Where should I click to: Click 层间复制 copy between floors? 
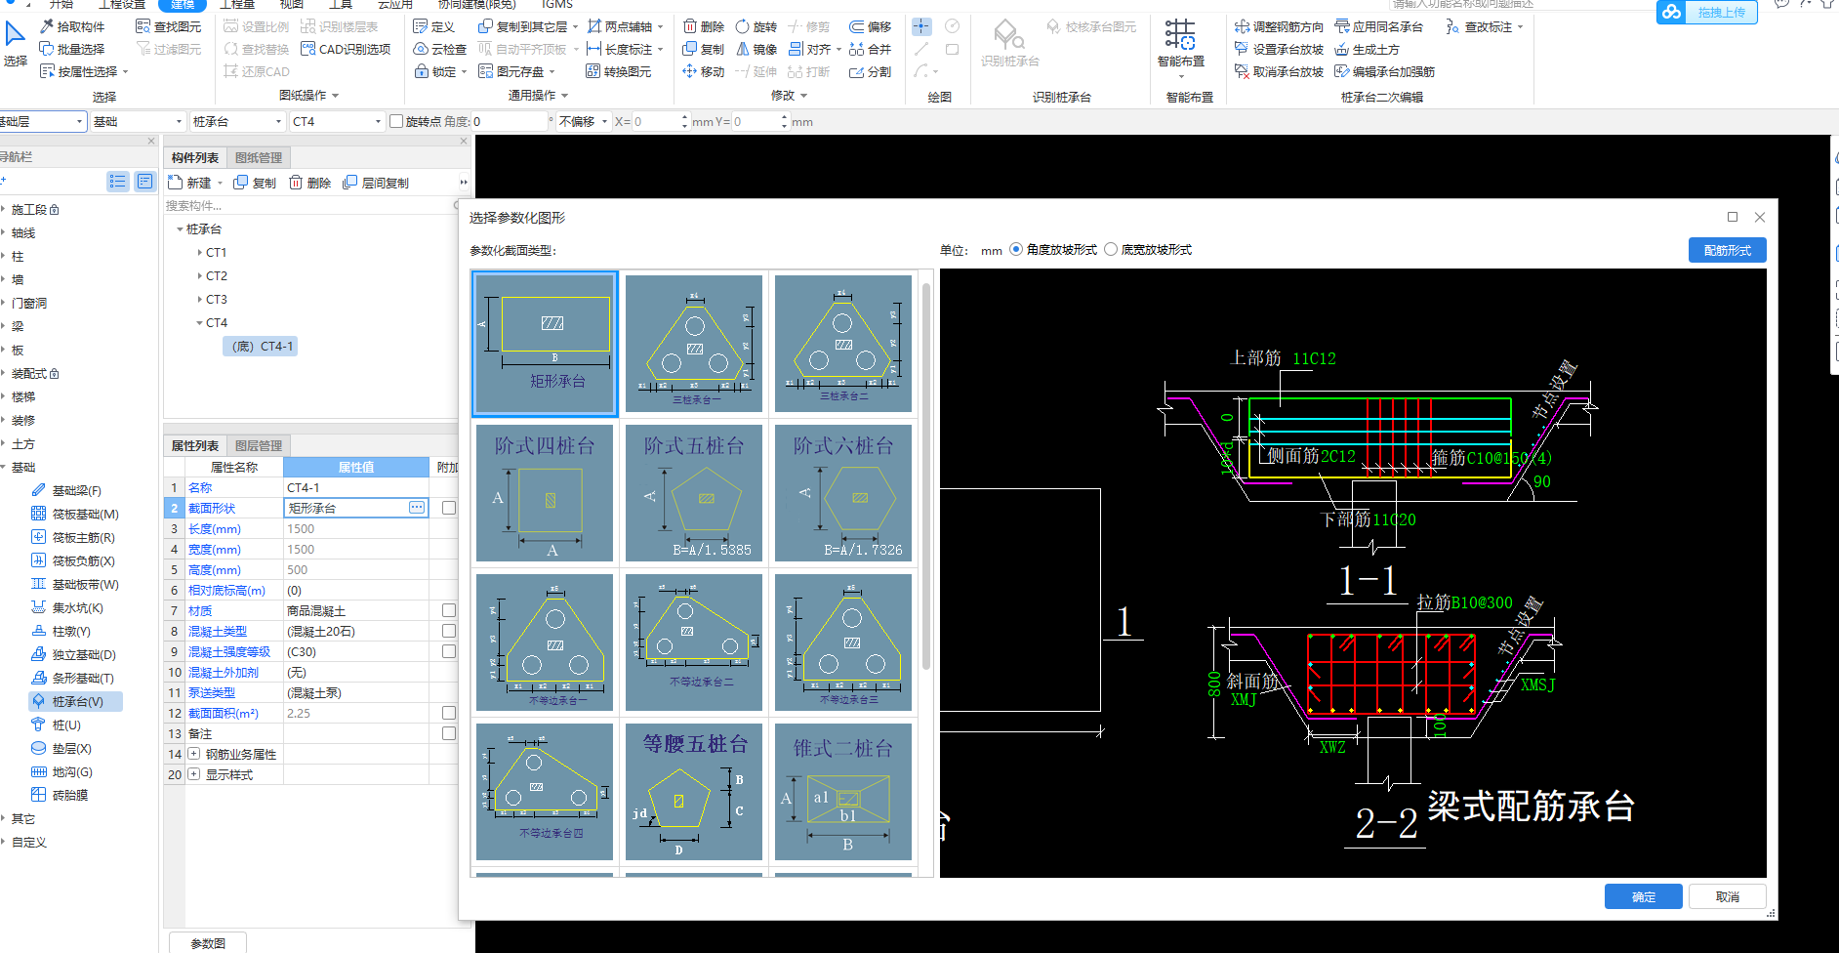coord(376,183)
